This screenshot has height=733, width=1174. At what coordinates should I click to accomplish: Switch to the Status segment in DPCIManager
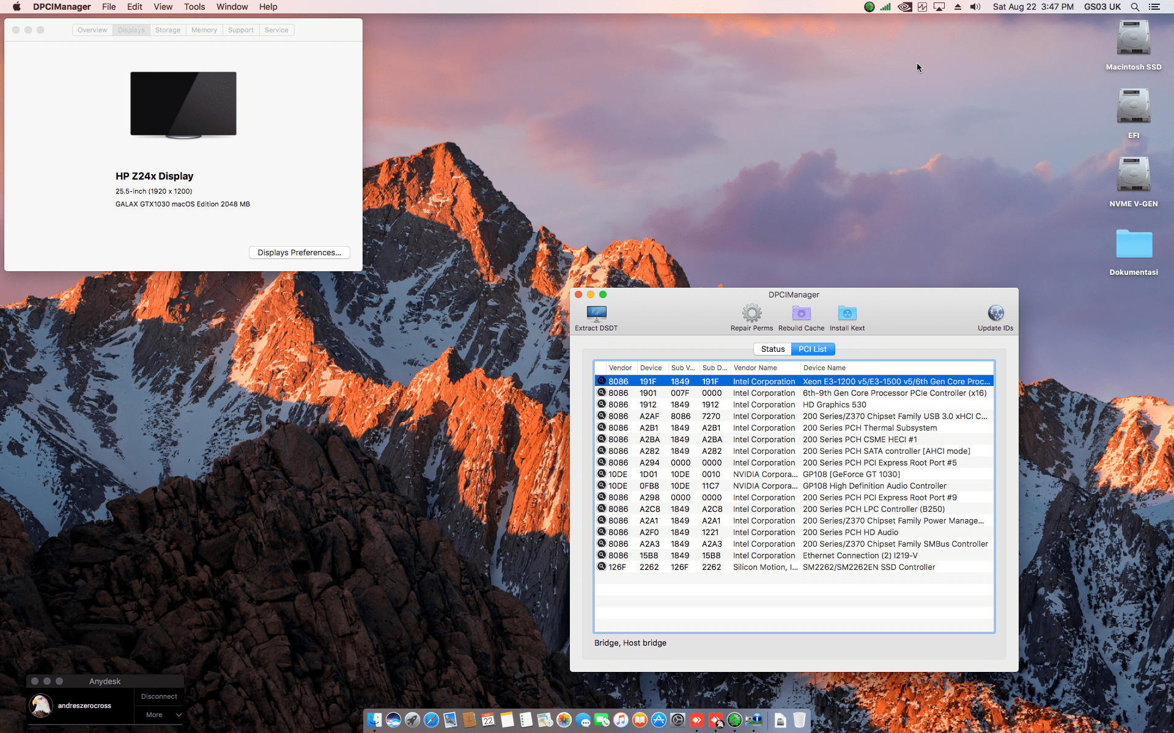(x=772, y=349)
